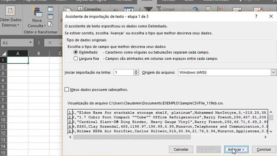This screenshot has height=156, width=277.
Task: Select column A header
Action: 18,53
